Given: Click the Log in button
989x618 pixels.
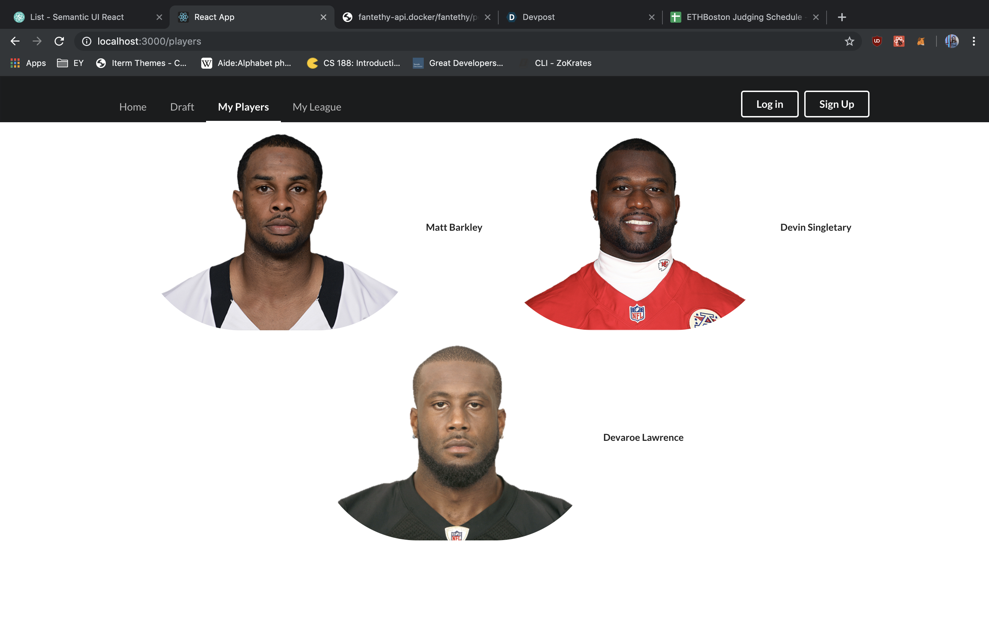Looking at the screenshot, I should tap(770, 104).
